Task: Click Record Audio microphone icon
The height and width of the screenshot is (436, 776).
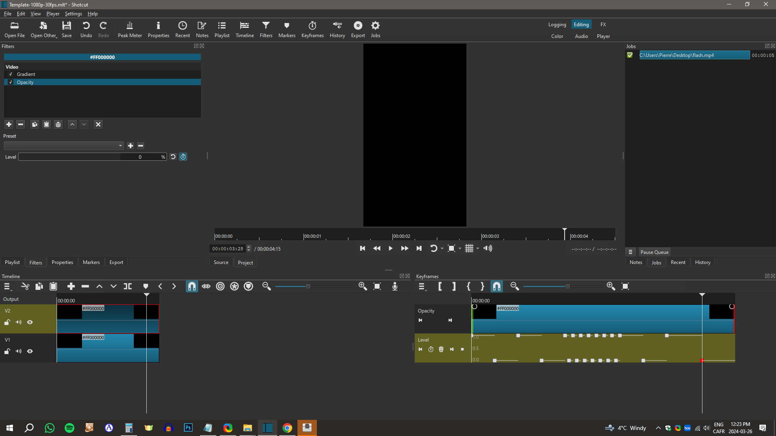Action: [x=395, y=286]
